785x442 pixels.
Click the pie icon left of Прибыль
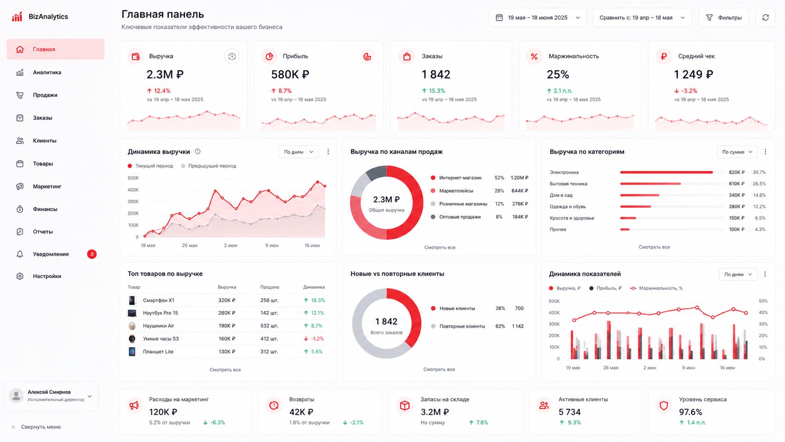tap(269, 56)
